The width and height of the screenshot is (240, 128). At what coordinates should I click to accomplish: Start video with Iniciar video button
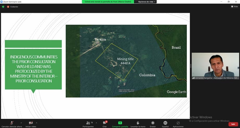coord(31,124)
